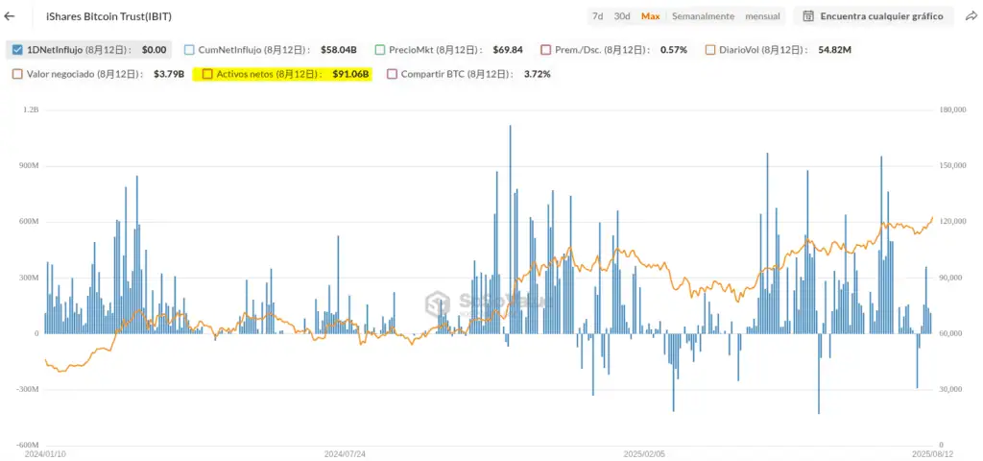Go back using the left arrow icon
Screen dimensions: 983x461
click(10, 16)
